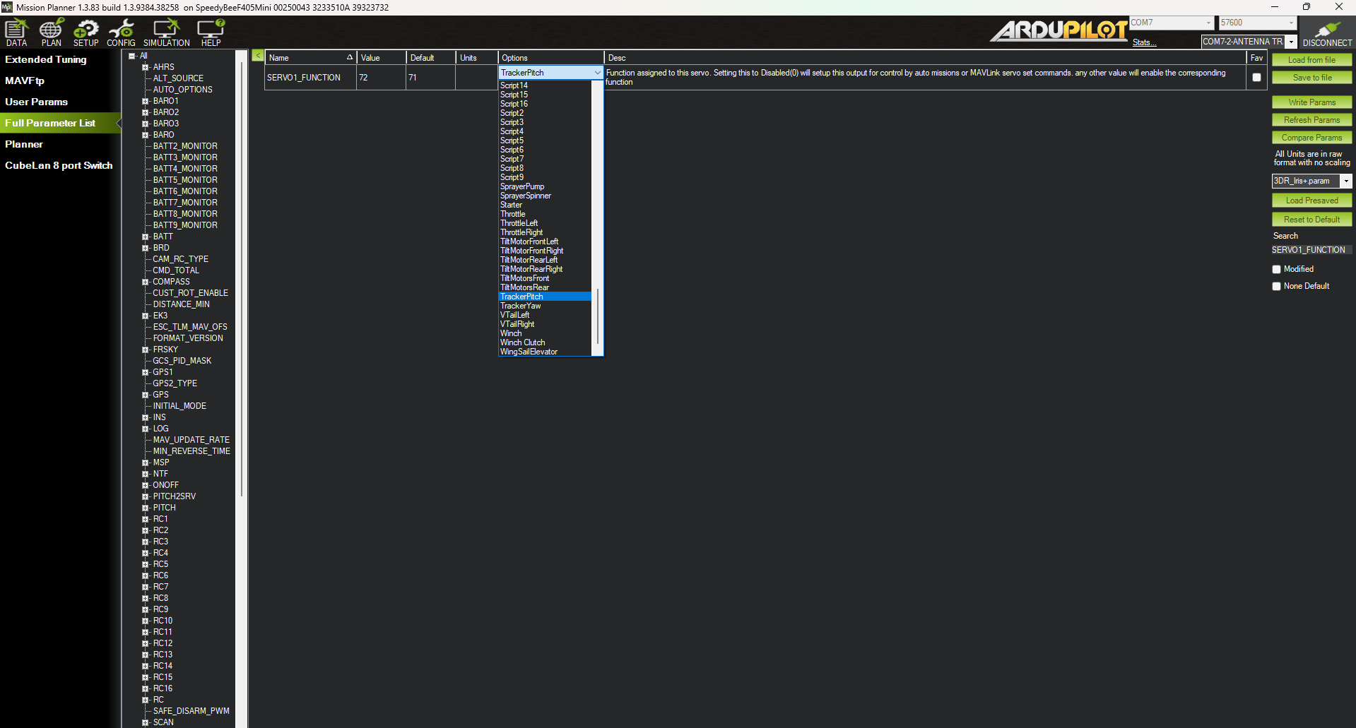Expand the AHRS tree node

point(146,67)
